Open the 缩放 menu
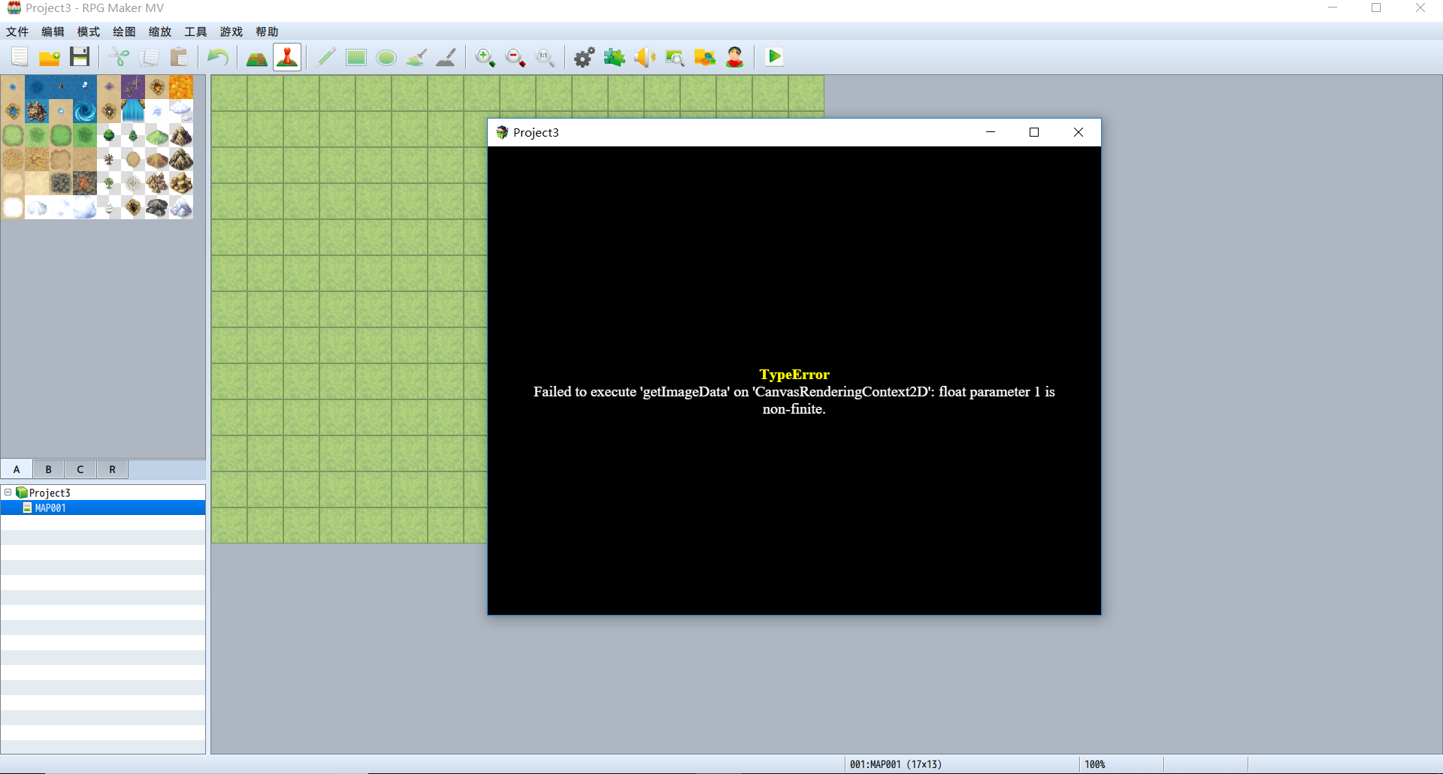Image resolution: width=1443 pixels, height=774 pixels. pos(160,32)
